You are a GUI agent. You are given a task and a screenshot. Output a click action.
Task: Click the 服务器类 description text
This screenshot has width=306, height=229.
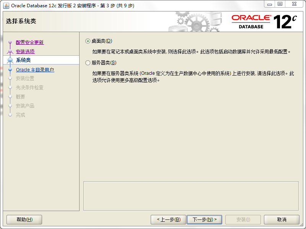pos(193,77)
